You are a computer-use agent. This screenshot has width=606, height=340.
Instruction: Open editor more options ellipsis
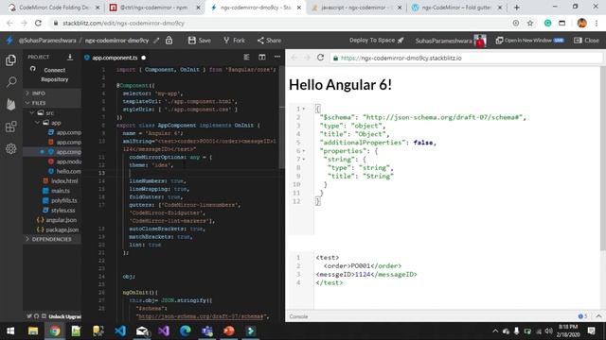[x=277, y=57]
